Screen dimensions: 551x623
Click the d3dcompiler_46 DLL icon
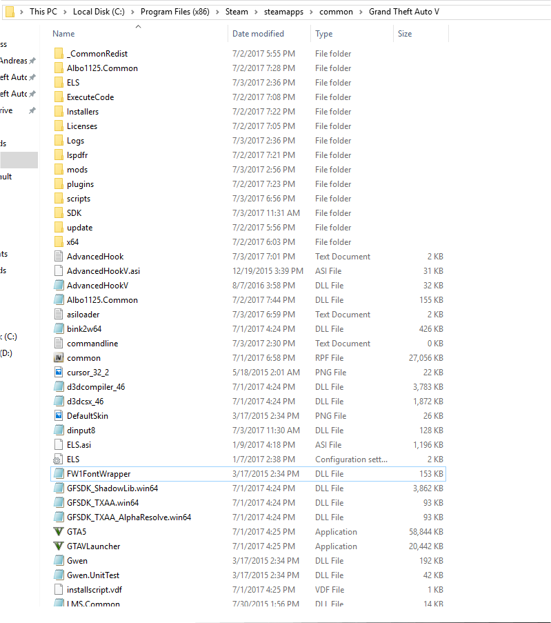point(59,387)
